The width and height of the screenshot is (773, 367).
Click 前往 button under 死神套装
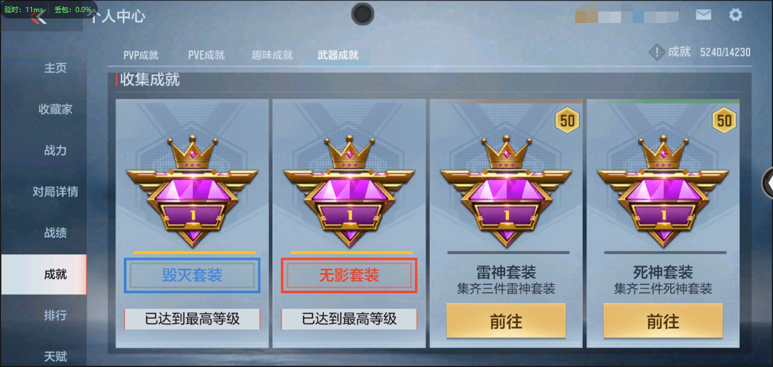pos(663,321)
